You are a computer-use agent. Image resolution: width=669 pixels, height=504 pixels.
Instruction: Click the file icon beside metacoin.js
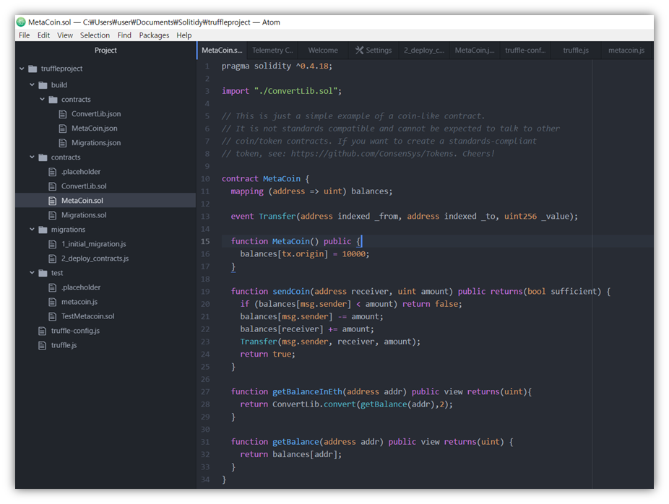click(53, 302)
